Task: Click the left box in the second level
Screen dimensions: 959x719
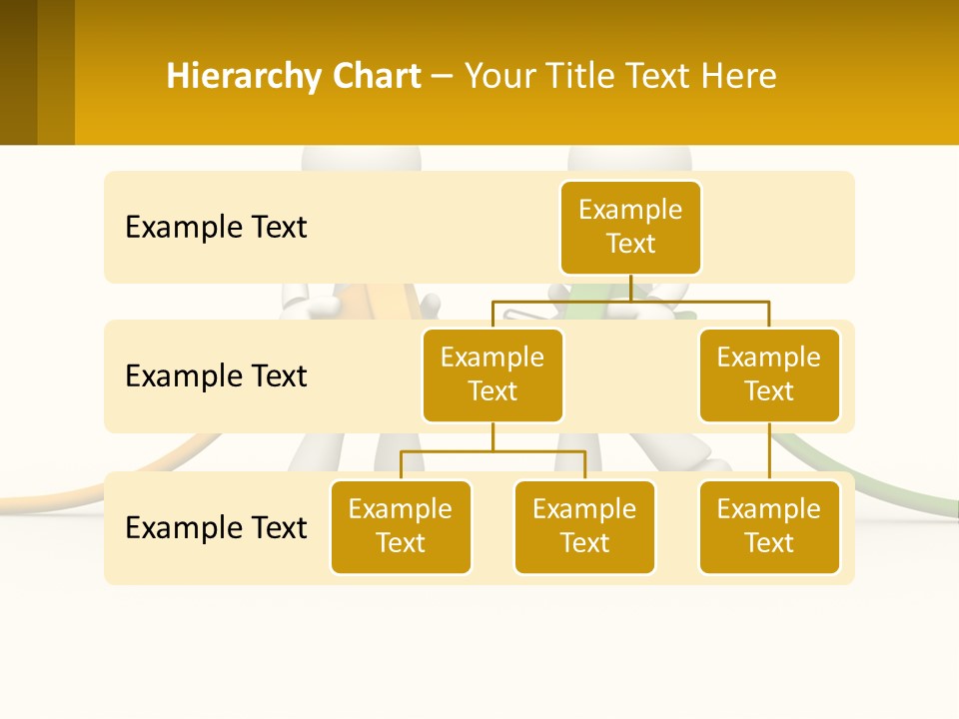Action: pos(492,374)
